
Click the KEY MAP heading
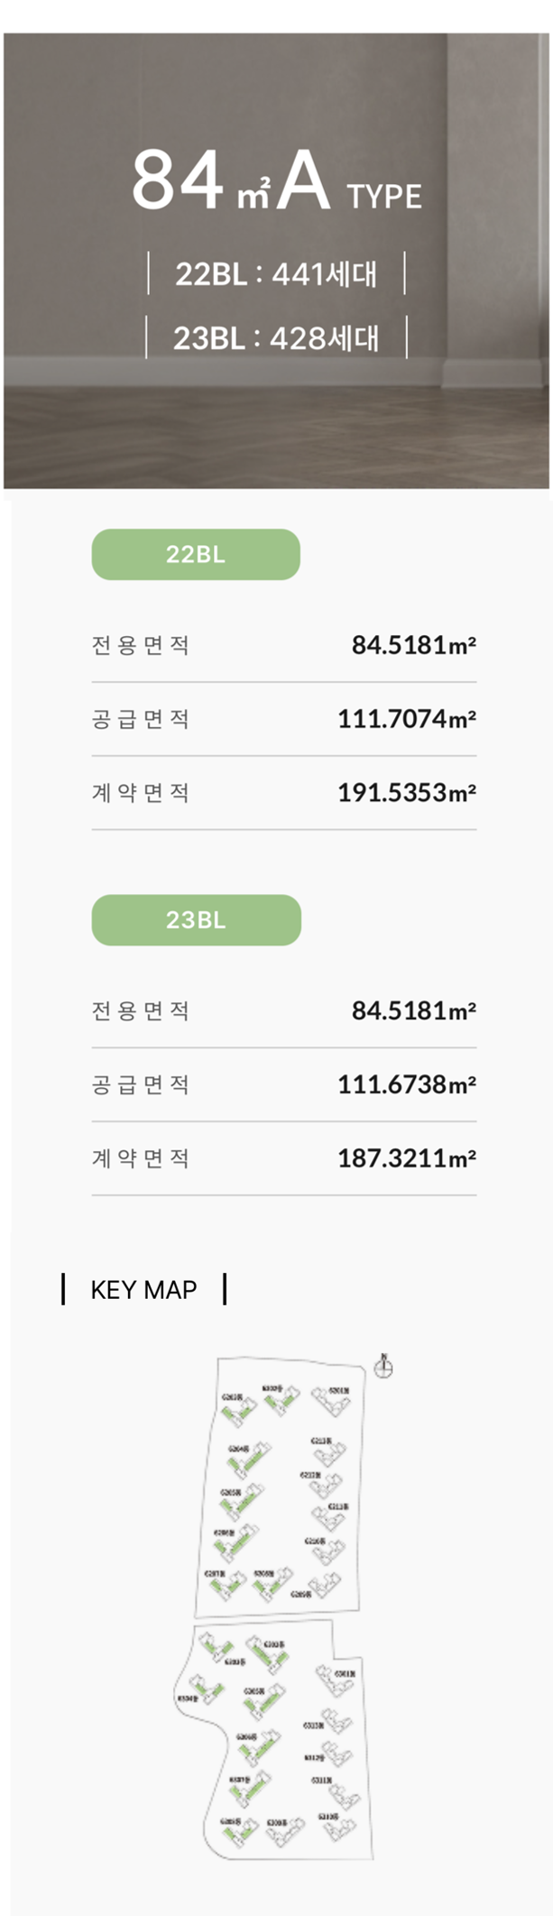pyautogui.click(x=143, y=1290)
